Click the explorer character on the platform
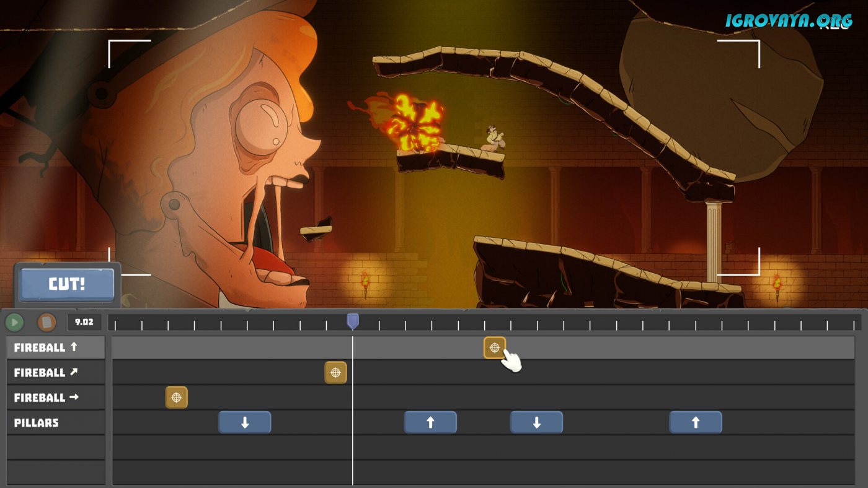Image resolution: width=868 pixels, height=488 pixels. pyautogui.click(x=494, y=139)
